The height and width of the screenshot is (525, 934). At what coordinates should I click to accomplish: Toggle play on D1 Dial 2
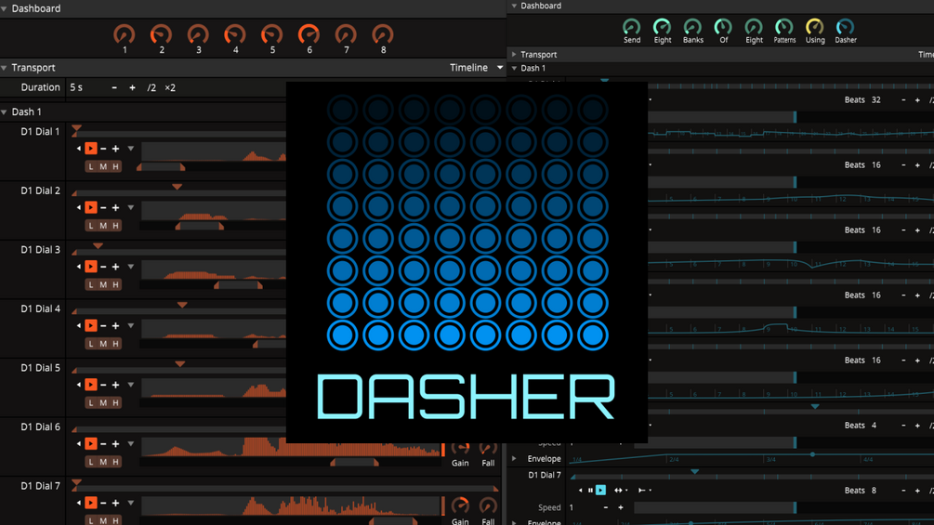[x=90, y=207]
